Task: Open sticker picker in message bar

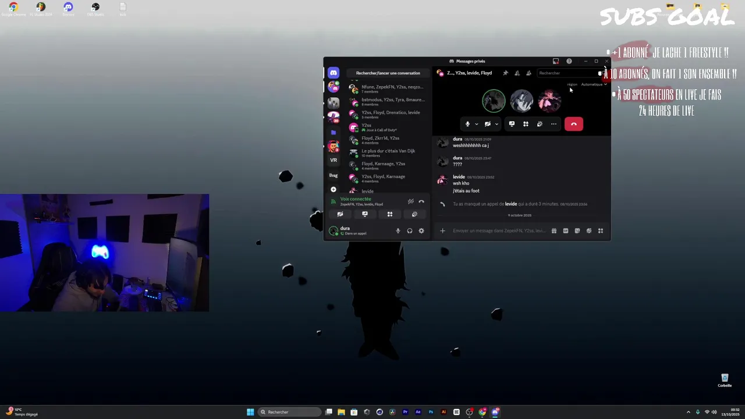Action: click(x=577, y=231)
